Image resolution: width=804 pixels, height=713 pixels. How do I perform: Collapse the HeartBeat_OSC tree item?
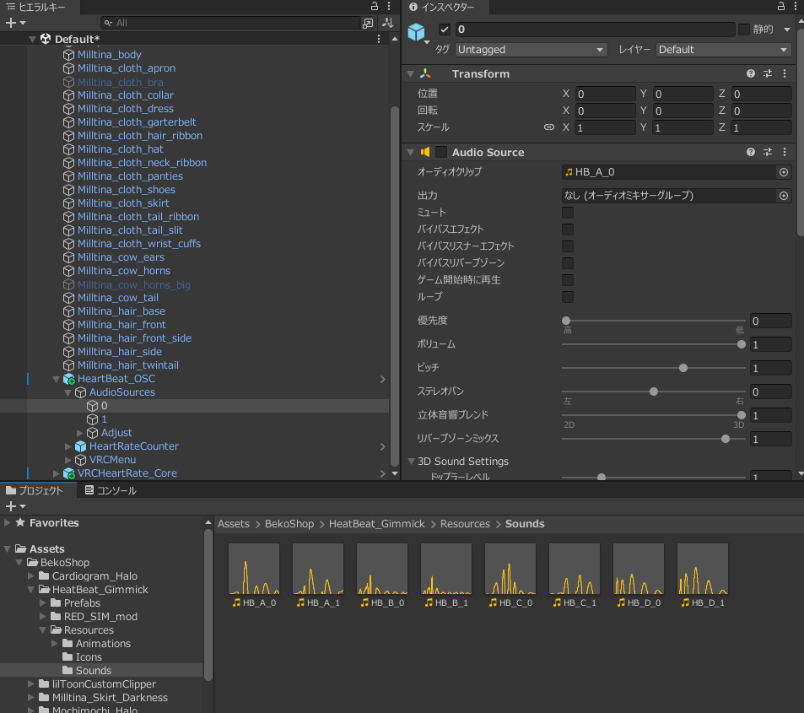pos(56,379)
